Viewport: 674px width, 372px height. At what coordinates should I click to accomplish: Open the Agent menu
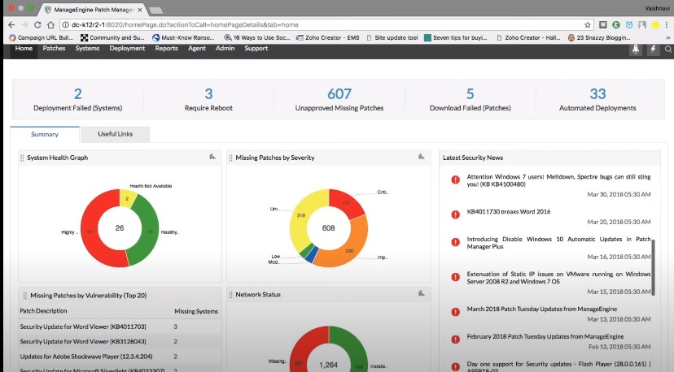click(x=197, y=49)
